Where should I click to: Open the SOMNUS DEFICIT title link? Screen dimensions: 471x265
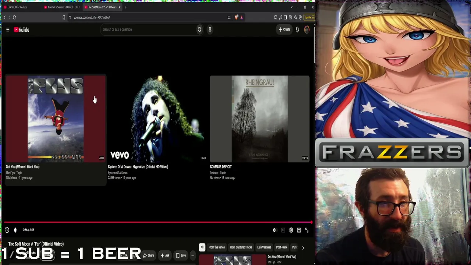point(221,167)
